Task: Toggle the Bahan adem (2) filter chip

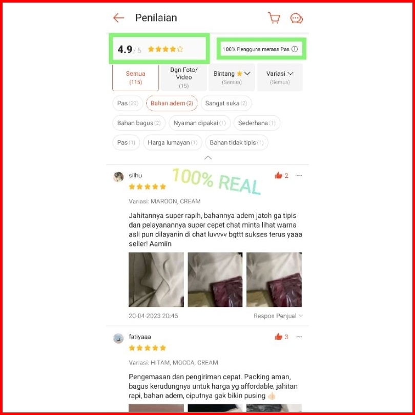Action: 172,103
